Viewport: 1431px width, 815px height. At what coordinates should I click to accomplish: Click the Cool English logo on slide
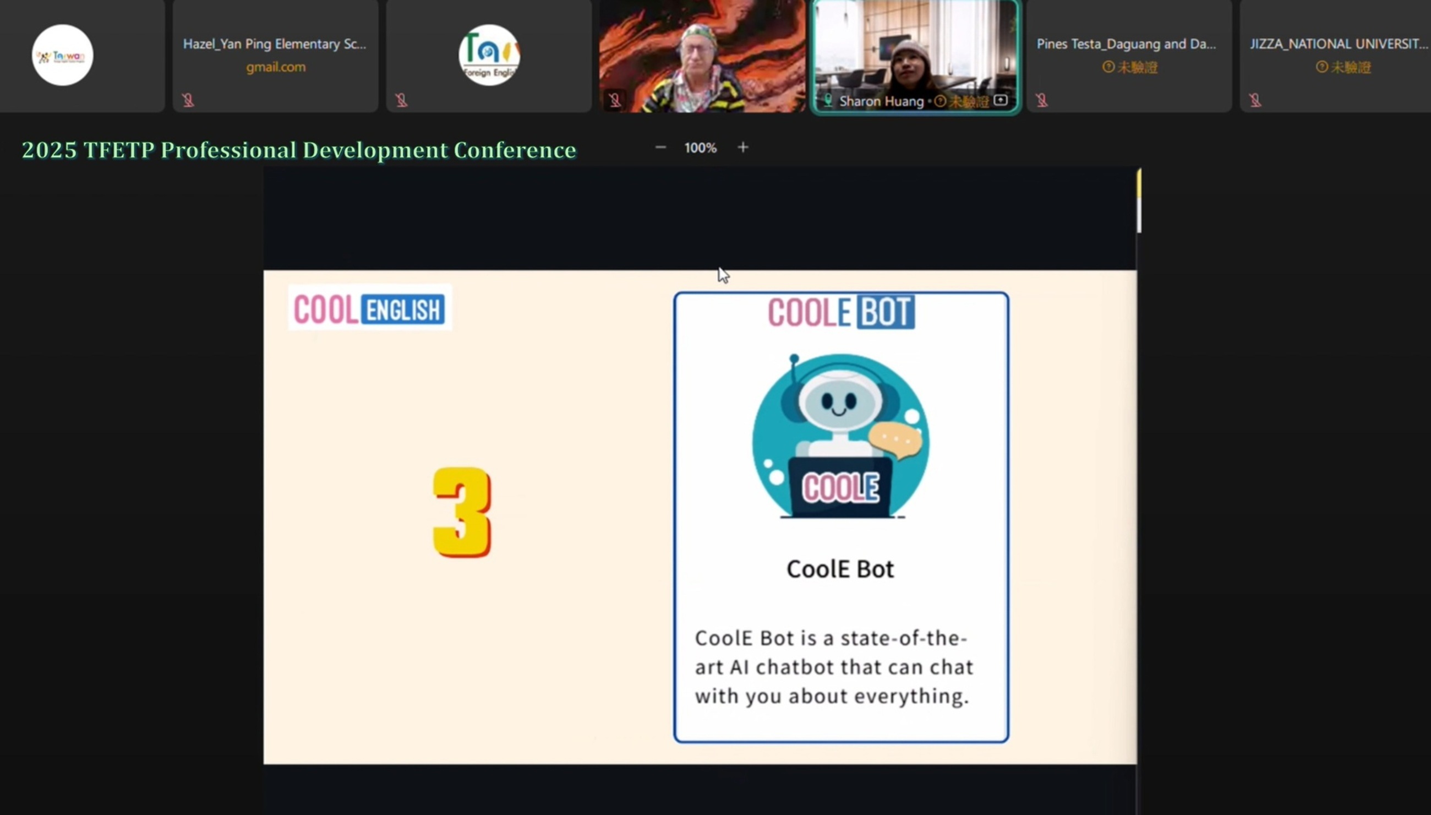pyautogui.click(x=370, y=308)
